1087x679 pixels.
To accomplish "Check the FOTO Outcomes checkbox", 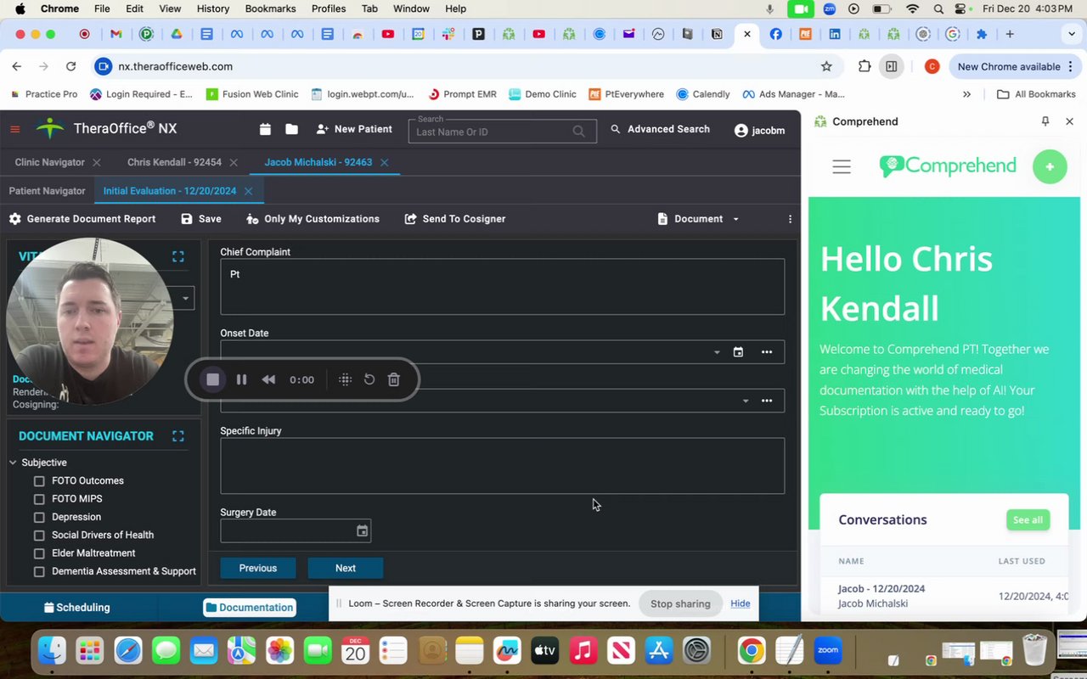I will tap(39, 481).
